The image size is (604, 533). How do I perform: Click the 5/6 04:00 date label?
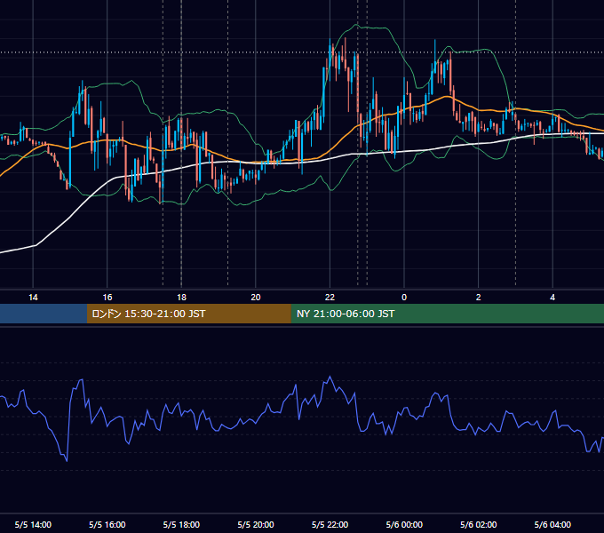point(552,524)
